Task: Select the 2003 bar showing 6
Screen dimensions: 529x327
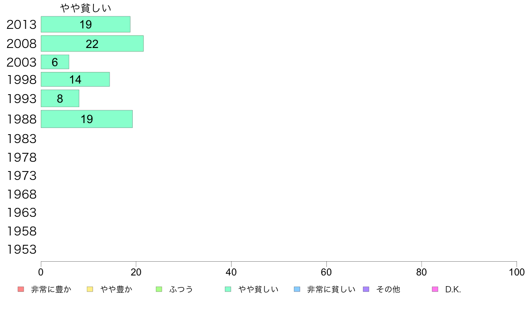Action: click(55, 62)
